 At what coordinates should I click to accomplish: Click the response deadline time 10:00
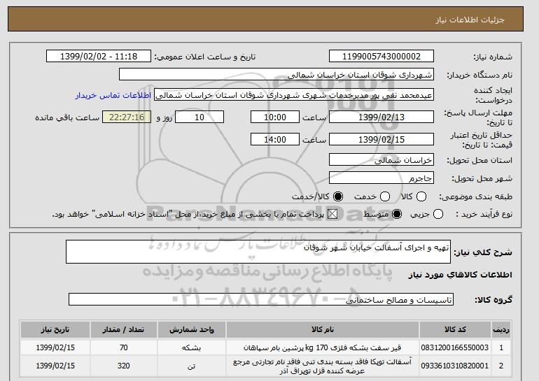point(275,117)
